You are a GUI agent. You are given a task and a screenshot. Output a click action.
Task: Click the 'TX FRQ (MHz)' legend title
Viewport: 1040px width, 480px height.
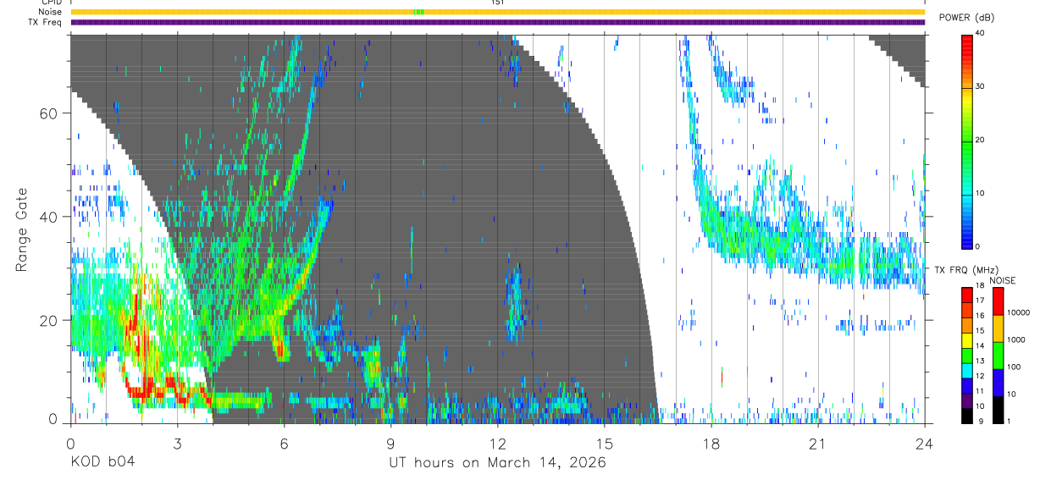click(966, 270)
